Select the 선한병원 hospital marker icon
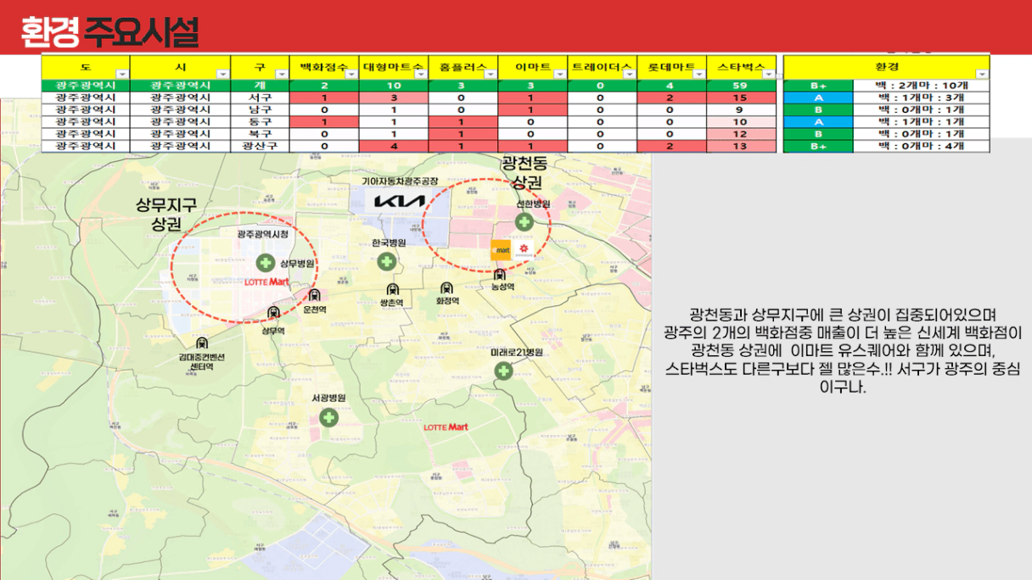The height and width of the screenshot is (580, 1032). coord(524,222)
